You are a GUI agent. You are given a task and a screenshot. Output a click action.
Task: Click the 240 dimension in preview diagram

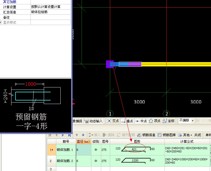(x=5, y=96)
